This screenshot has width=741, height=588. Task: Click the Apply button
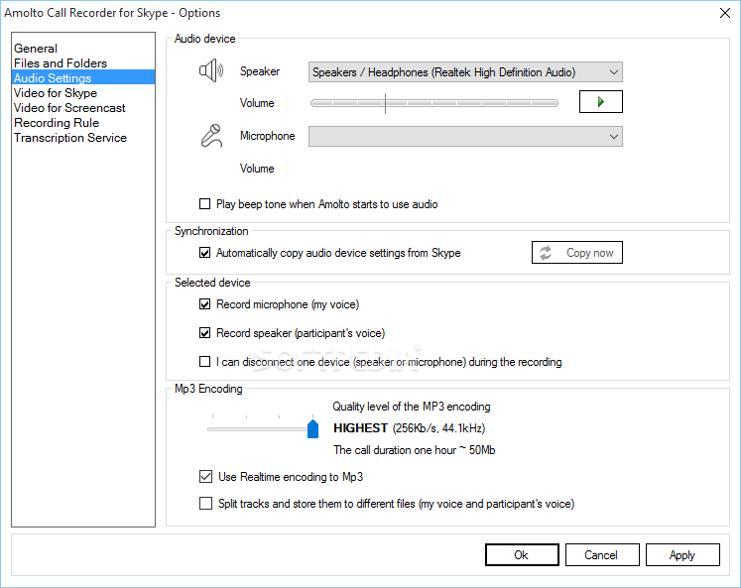[x=682, y=555]
